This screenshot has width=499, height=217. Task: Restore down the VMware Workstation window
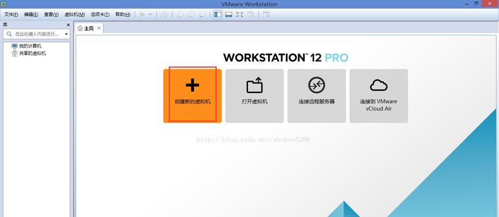click(476, 3)
